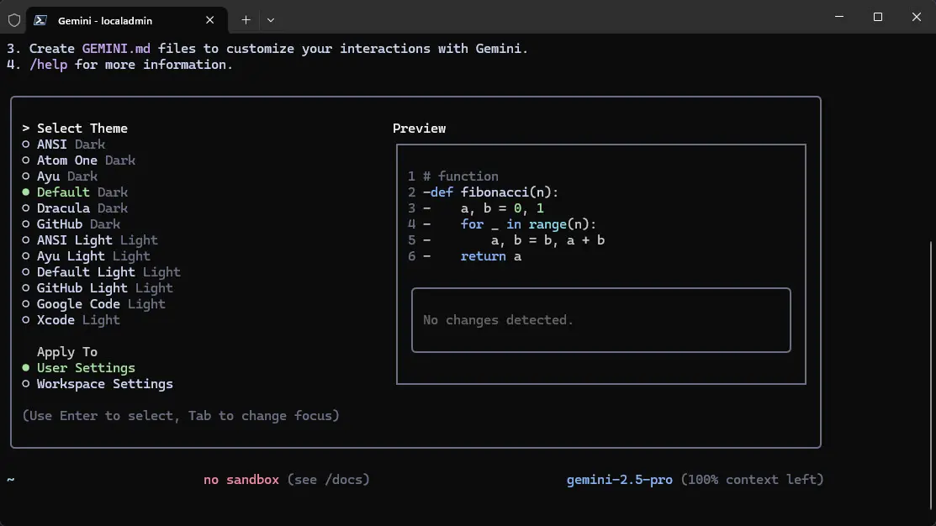
Task: Maximize the terminal window
Action: [x=877, y=17]
